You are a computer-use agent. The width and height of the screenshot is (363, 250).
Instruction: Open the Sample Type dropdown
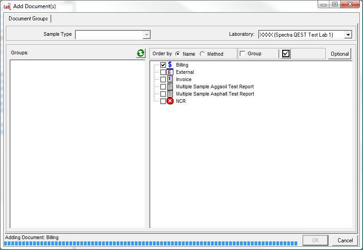point(146,35)
